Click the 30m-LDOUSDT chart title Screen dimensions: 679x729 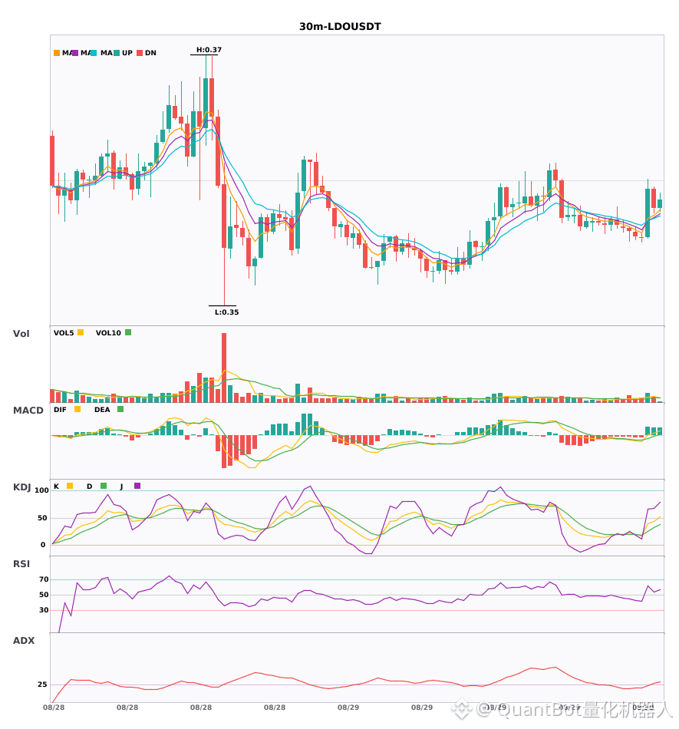click(x=340, y=27)
